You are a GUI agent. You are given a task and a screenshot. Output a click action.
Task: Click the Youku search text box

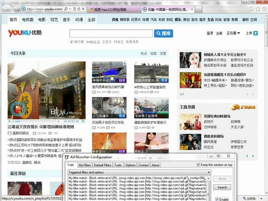coord(111,33)
